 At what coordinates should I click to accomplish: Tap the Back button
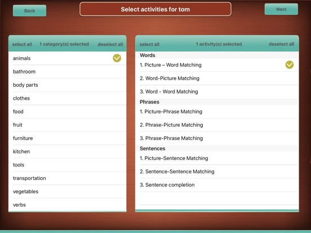click(29, 11)
